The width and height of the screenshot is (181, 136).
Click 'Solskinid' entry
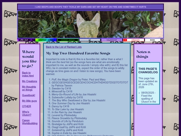[x=67, y=130]
